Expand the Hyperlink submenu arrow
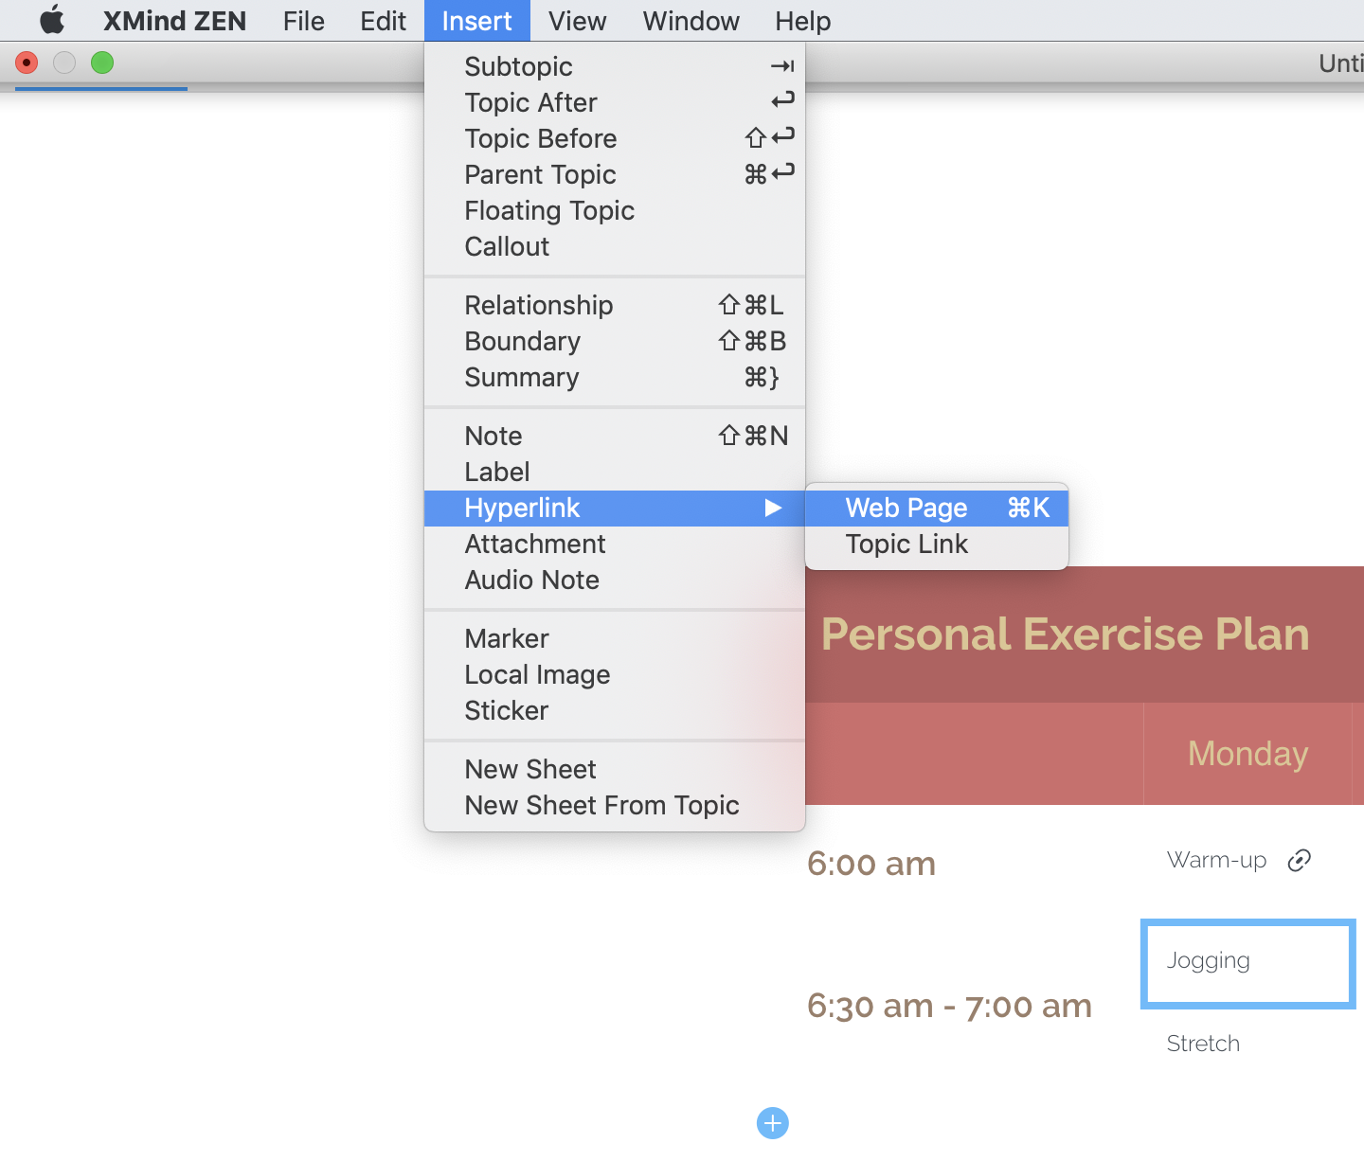The image size is (1364, 1161). click(x=773, y=509)
